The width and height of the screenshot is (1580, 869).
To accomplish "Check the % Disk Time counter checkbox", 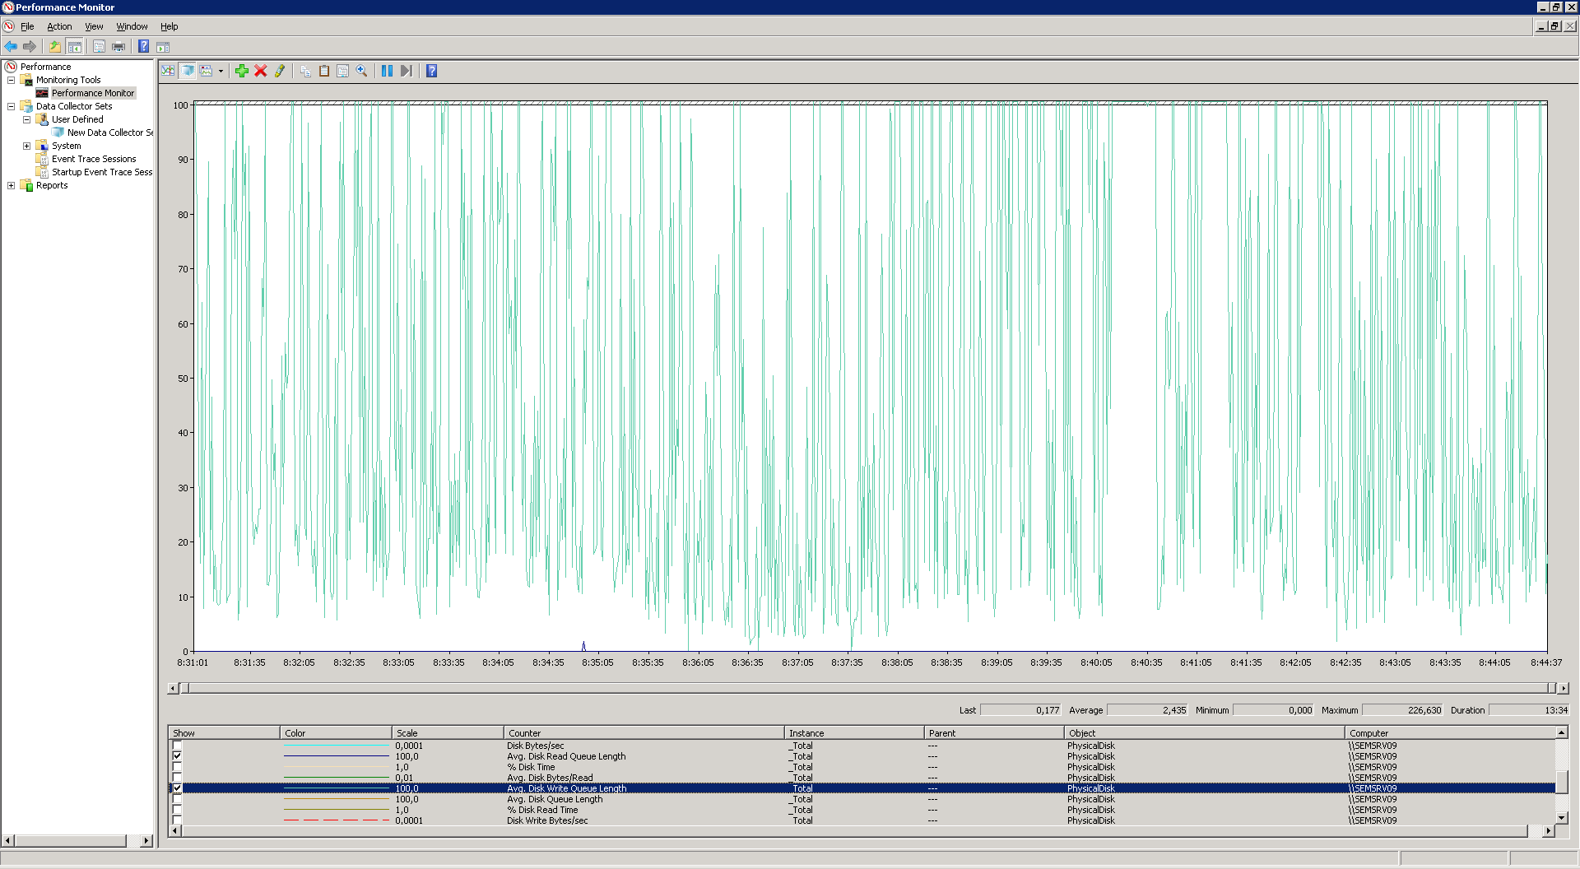I will point(177,767).
